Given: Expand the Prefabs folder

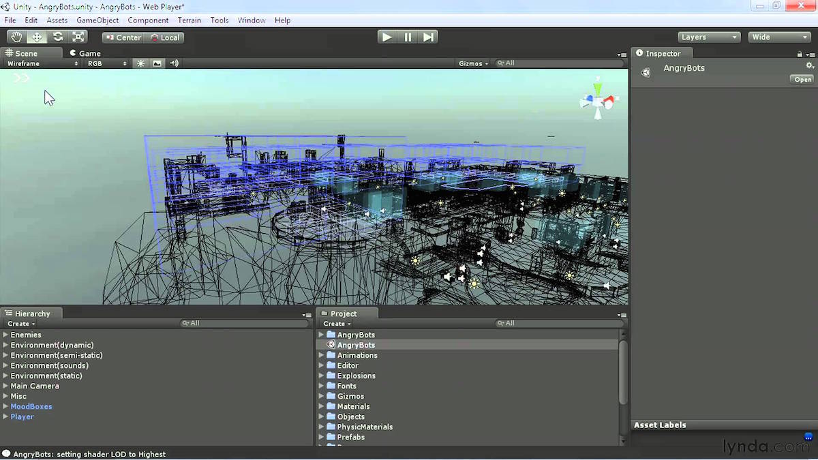Looking at the screenshot, I should click(321, 437).
